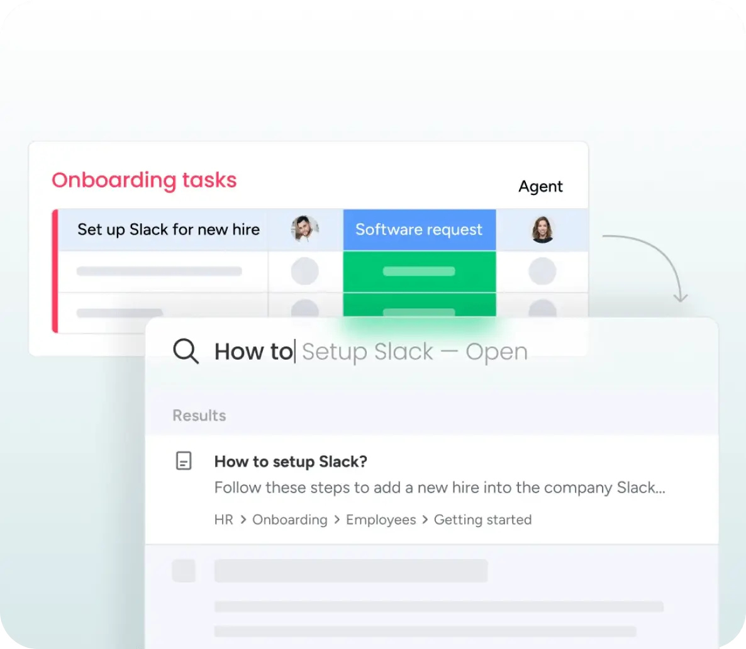This screenshot has width=746, height=649.
Task: Open the male assignee avatar on Slack task
Action: click(x=304, y=229)
